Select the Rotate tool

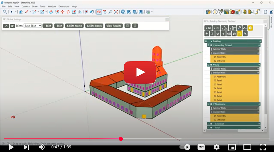click(x=68, y=12)
